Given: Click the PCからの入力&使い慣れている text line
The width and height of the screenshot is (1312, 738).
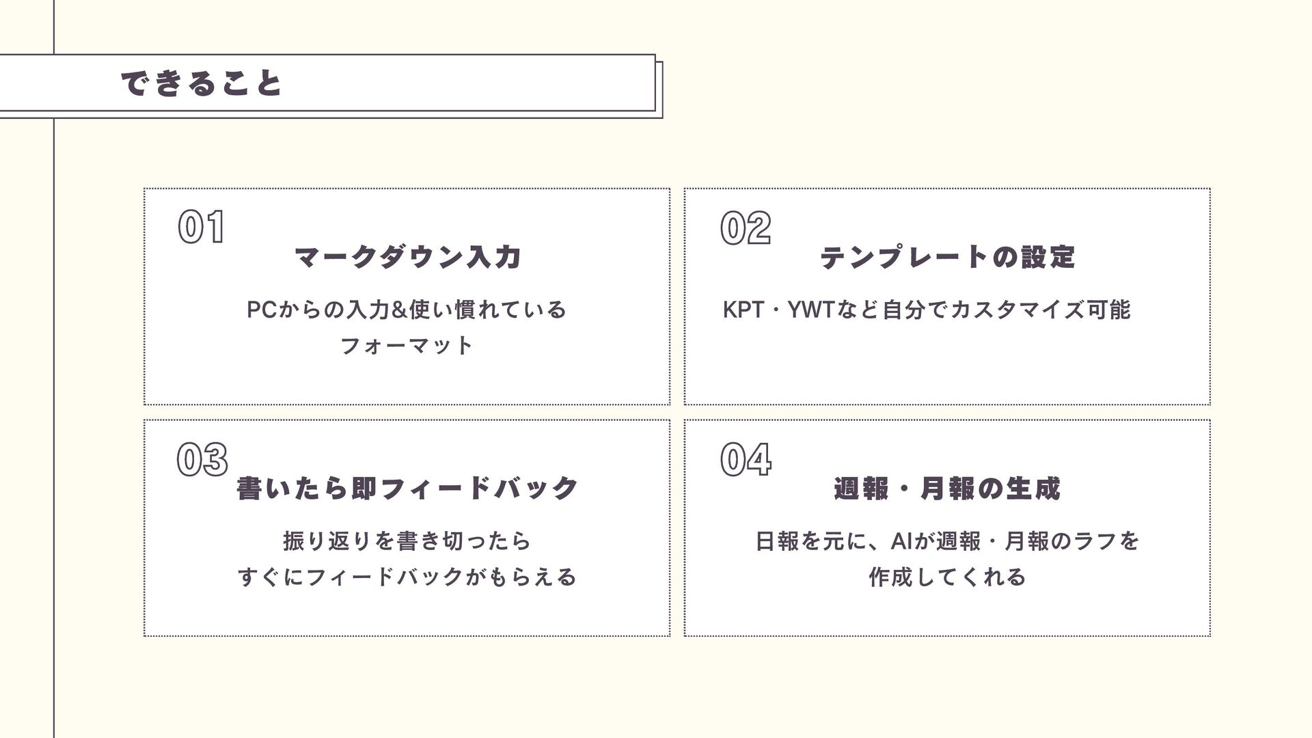Looking at the screenshot, I should (x=407, y=310).
